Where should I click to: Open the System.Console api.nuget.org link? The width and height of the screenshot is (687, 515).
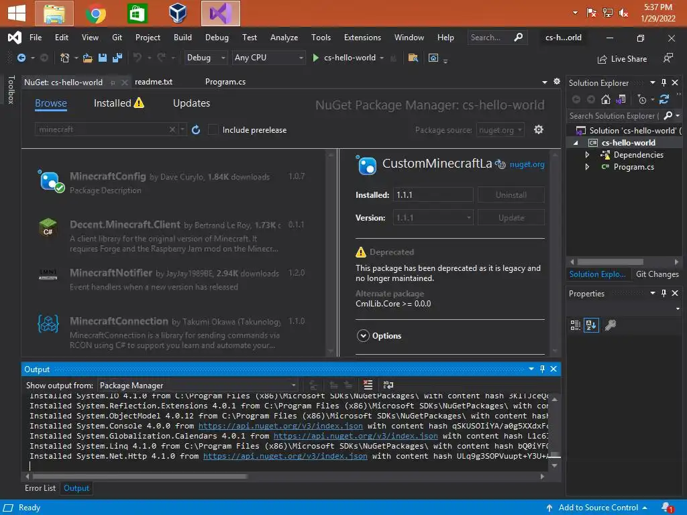pyautogui.click(x=280, y=426)
